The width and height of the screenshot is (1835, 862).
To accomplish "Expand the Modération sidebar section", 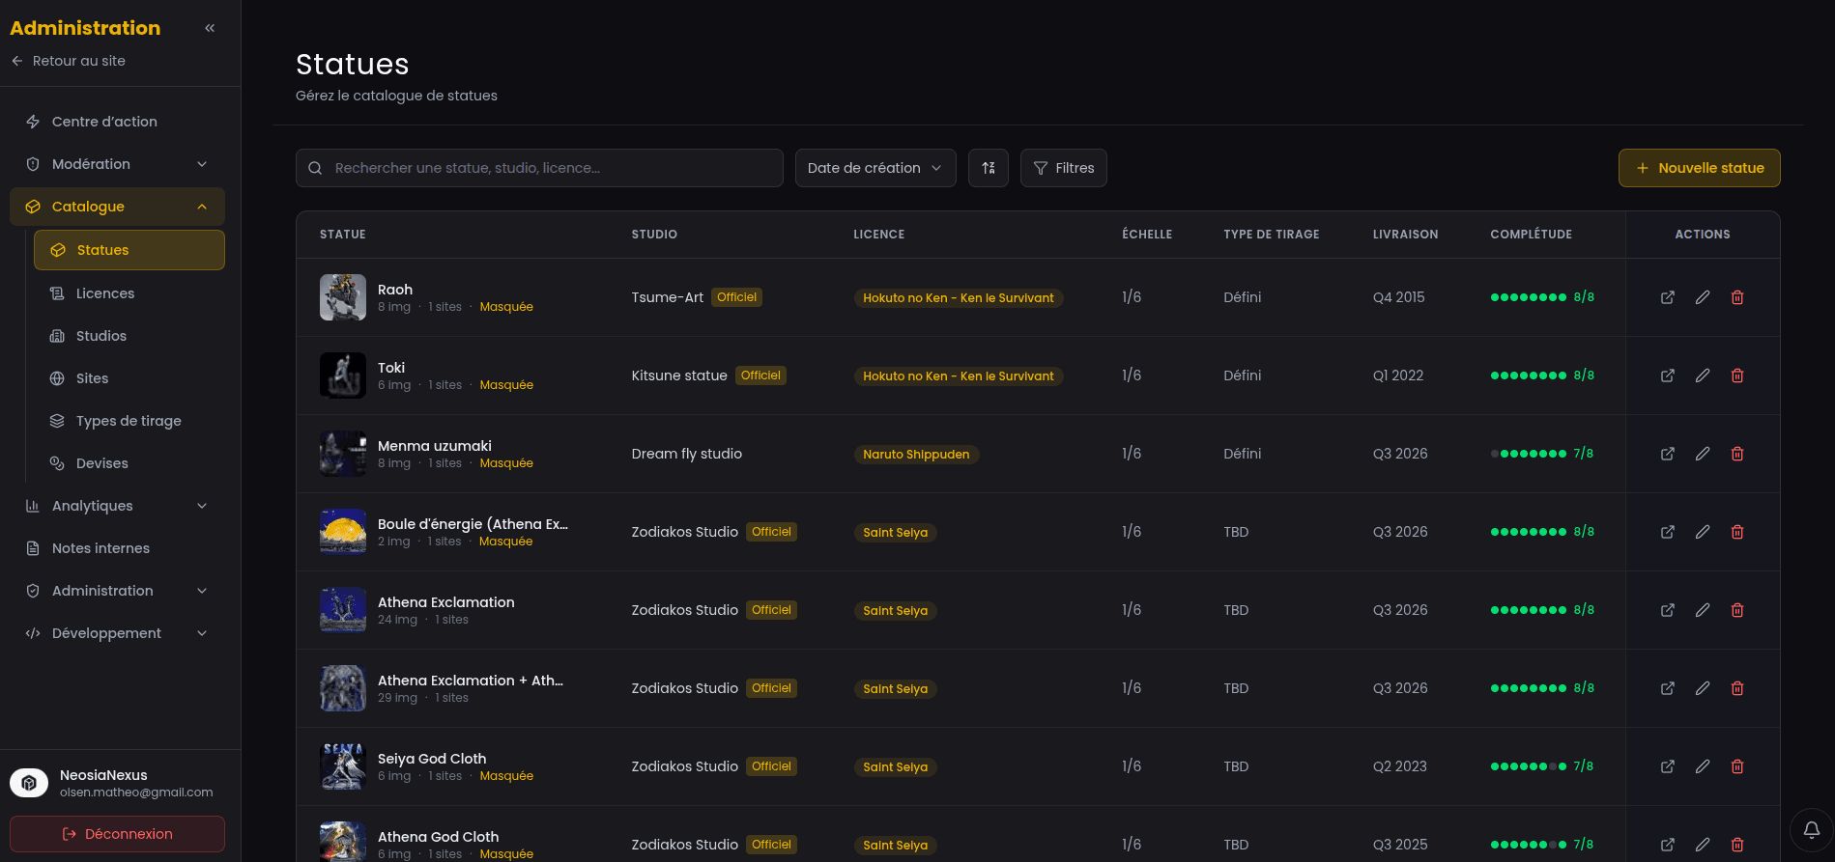I will click(x=117, y=164).
